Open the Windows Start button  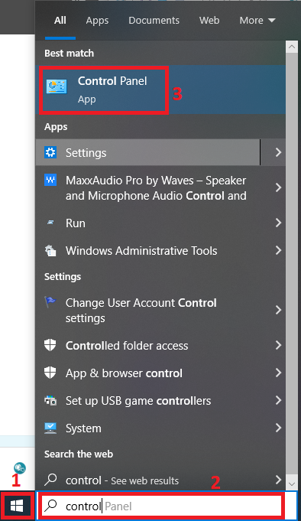click(x=17, y=506)
